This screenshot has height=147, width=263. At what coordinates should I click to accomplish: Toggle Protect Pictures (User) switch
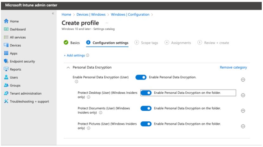tap(146, 124)
